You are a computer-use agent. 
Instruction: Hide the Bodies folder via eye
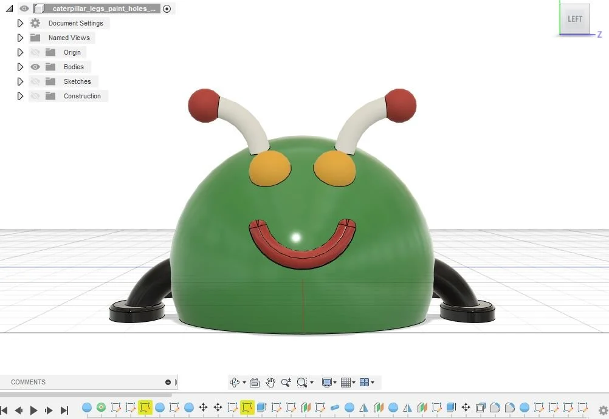coord(35,67)
